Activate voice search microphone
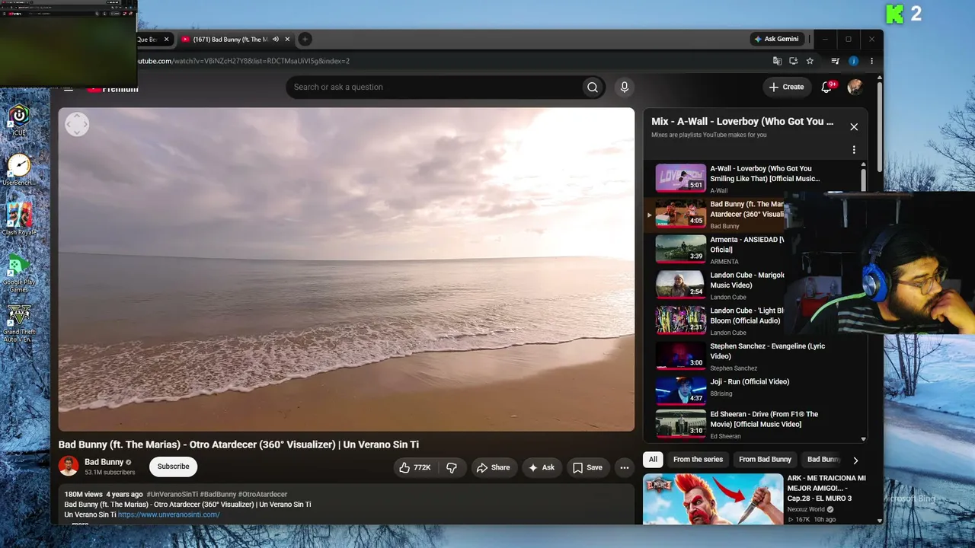The width and height of the screenshot is (975, 548). coord(625,88)
